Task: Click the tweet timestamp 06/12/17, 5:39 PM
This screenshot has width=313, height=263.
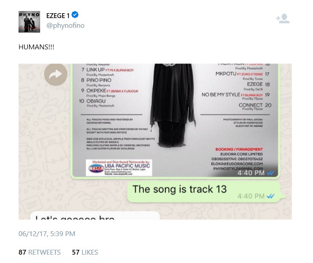Action: 47,233
